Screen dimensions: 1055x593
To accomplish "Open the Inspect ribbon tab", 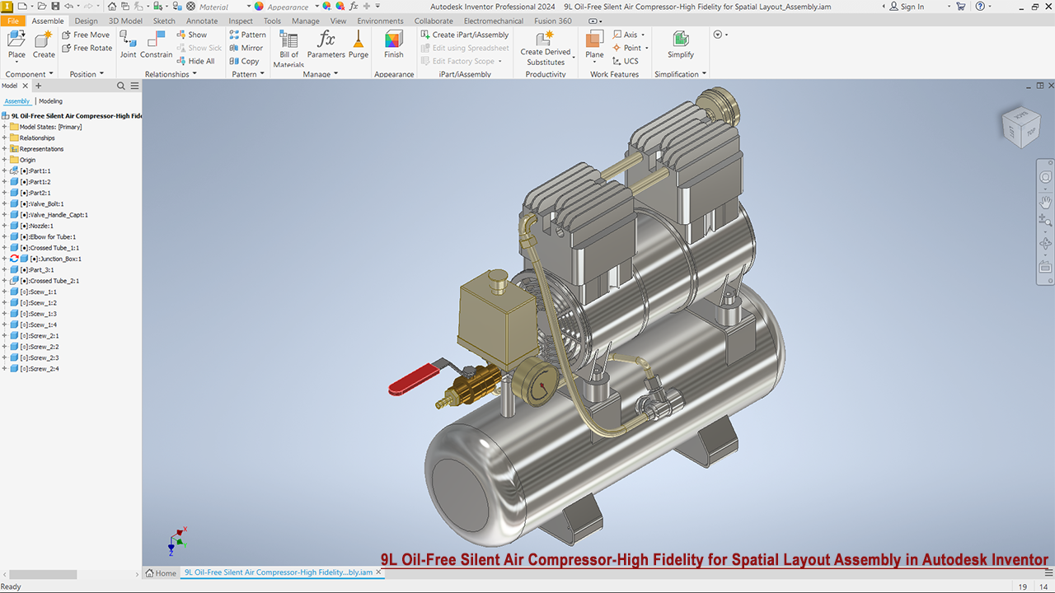I will [x=241, y=21].
